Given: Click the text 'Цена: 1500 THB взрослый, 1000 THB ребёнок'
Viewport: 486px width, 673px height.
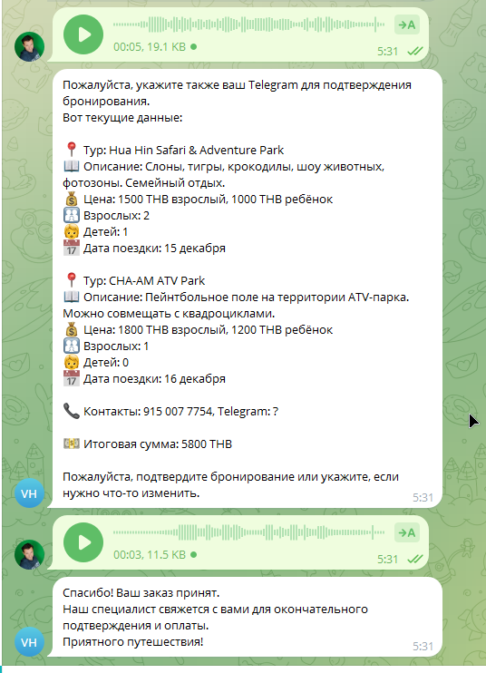Looking at the screenshot, I should (x=208, y=200).
